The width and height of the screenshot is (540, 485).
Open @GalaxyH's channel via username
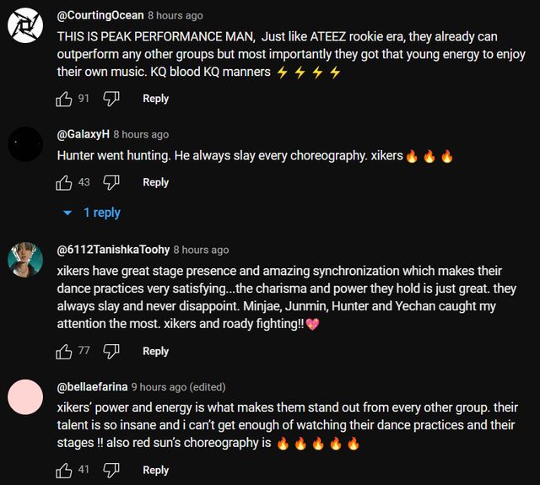(83, 134)
